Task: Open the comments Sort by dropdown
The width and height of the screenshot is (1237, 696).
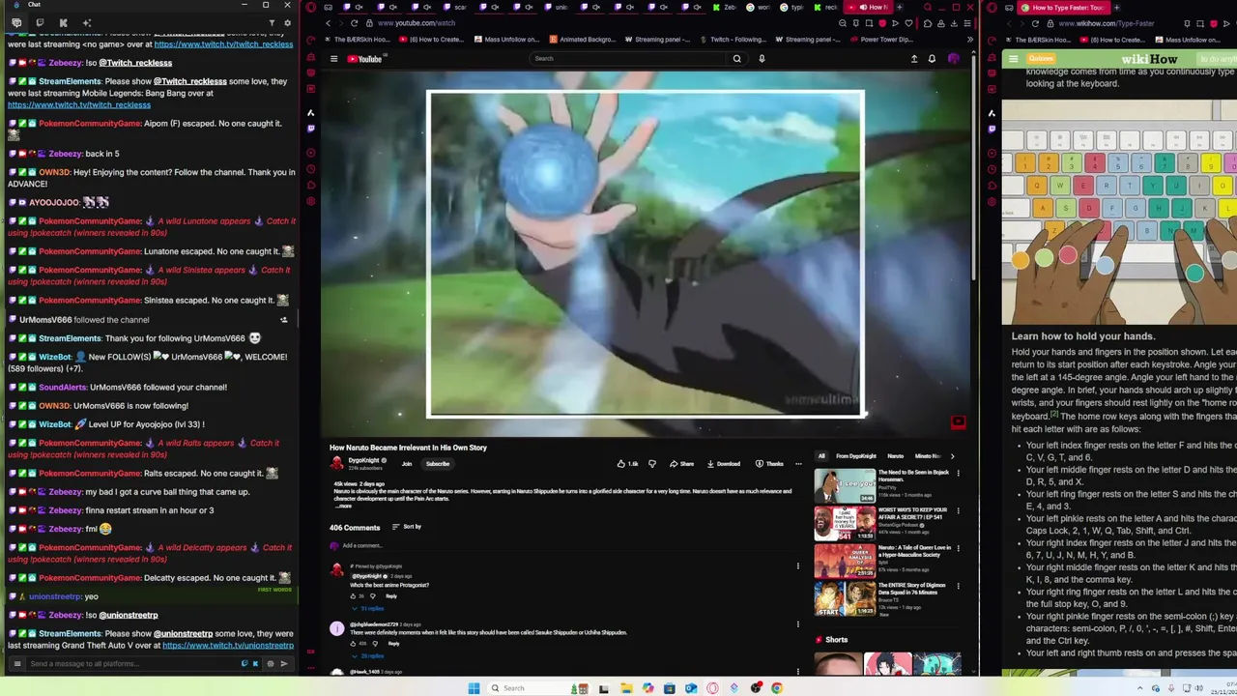Action: pos(407,527)
